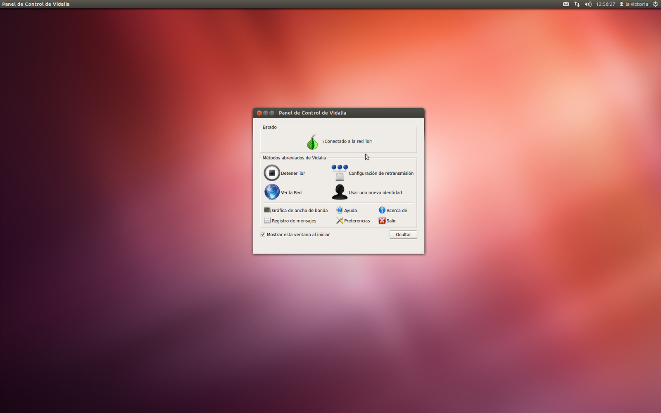Open the Registro de mensajes
Image resolution: width=661 pixels, height=413 pixels.
(x=267, y=220)
